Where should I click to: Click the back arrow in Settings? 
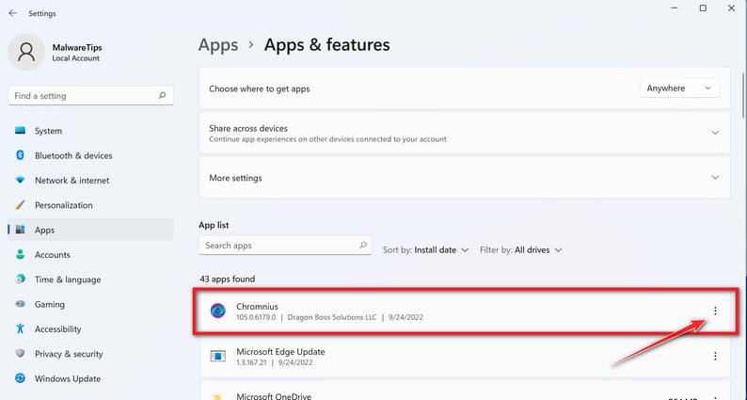tap(12, 13)
